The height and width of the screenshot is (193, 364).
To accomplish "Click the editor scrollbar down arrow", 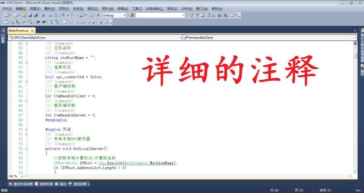I will pyautogui.click(x=355, y=172).
